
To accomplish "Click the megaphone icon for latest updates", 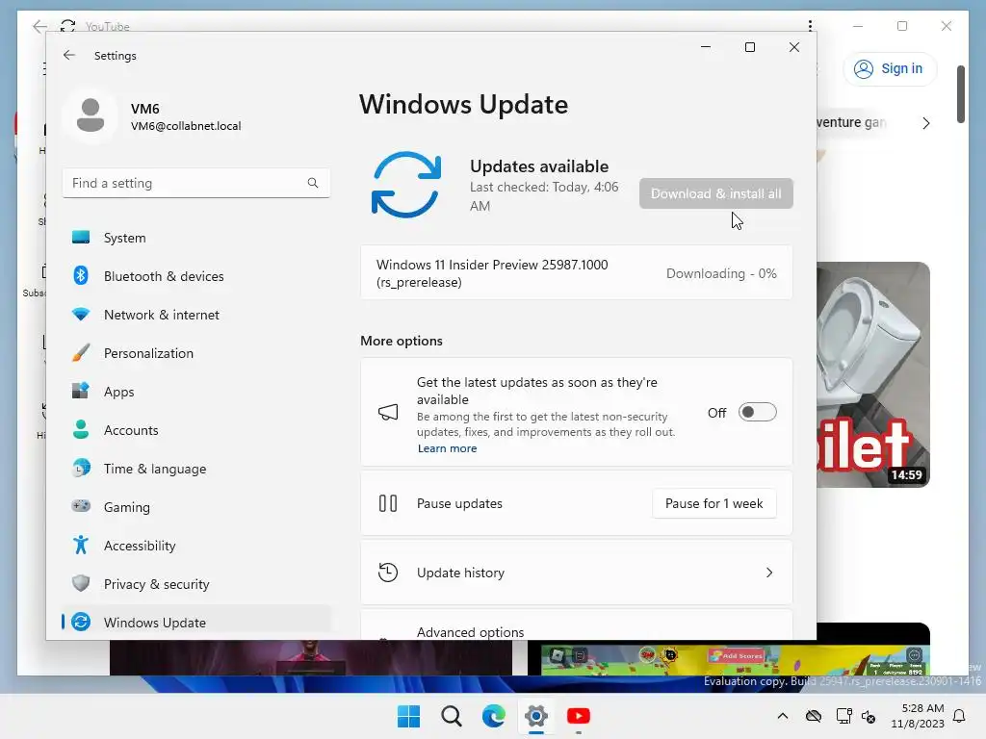I will [388, 412].
